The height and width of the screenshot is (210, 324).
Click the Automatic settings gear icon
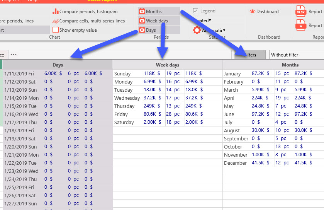[197, 30]
